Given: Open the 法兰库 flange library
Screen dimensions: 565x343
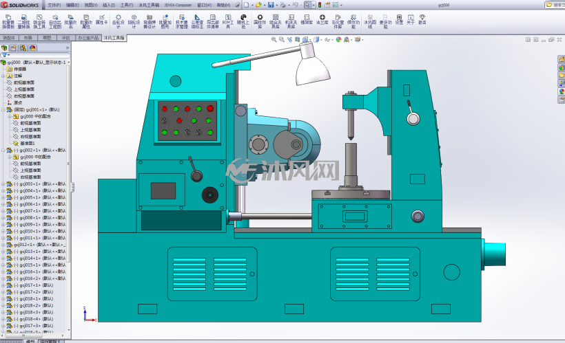Looking at the screenshot, I should pos(322,19).
